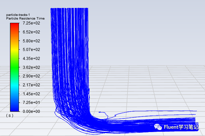Click the 7.25e+01 legend value
The width and height of the screenshot is (205, 136).
(32, 103)
